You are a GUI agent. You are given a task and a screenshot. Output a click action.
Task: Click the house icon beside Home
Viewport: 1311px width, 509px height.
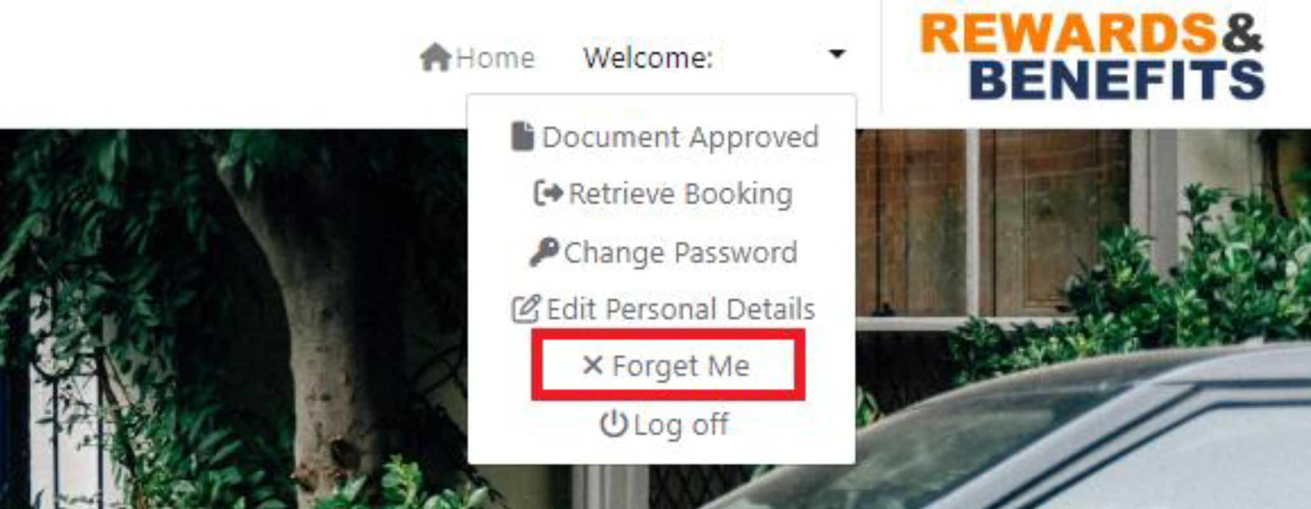coord(436,57)
